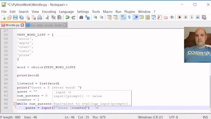Screen dimensions: 211x119
Task: Open the Tools menu
Action: pos(96,12)
